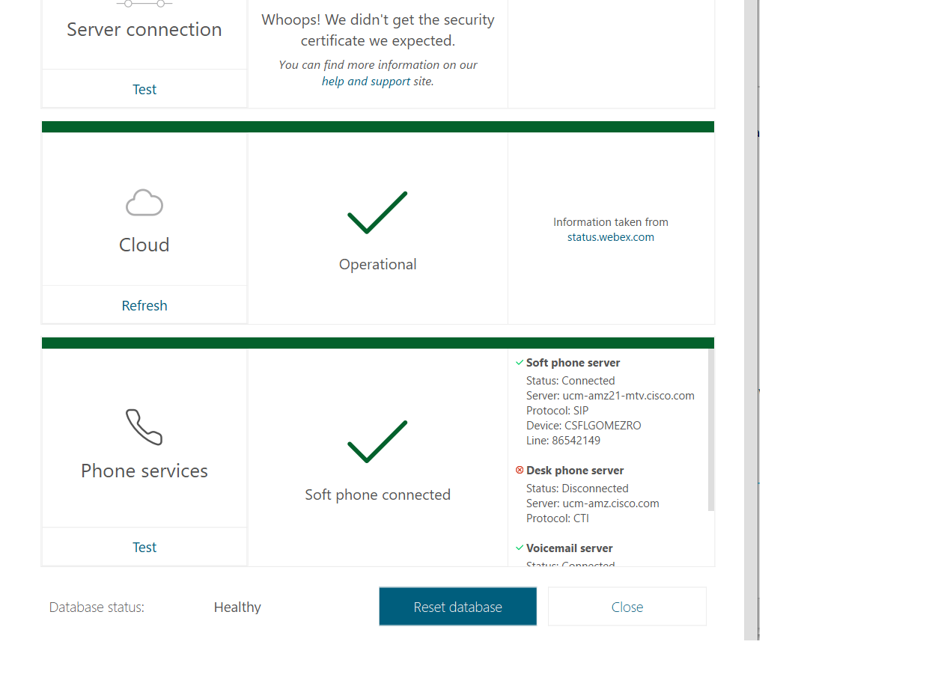Click the Phone services handset icon
The image size is (941, 698).
tap(144, 428)
